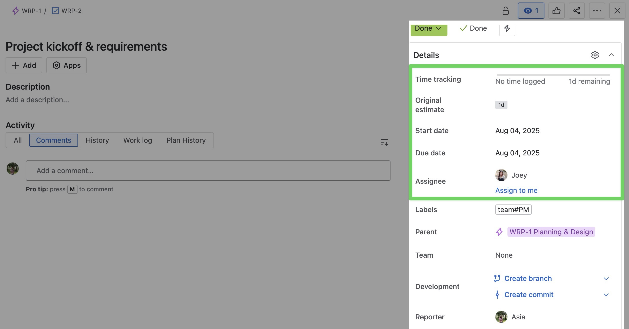
Task: Click the WRP-1 epic lightning icon in breadcrumb
Action: (15, 11)
